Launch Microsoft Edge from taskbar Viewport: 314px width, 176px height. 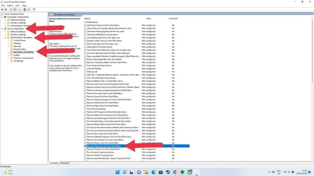153,172
